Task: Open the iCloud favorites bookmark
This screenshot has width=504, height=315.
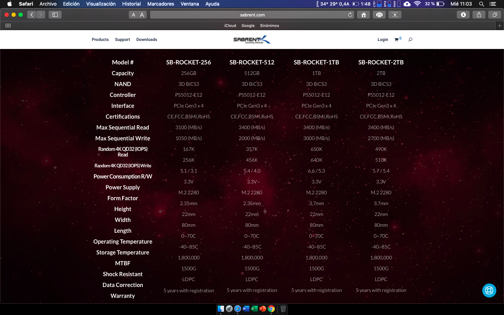Action: coord(230,26)
